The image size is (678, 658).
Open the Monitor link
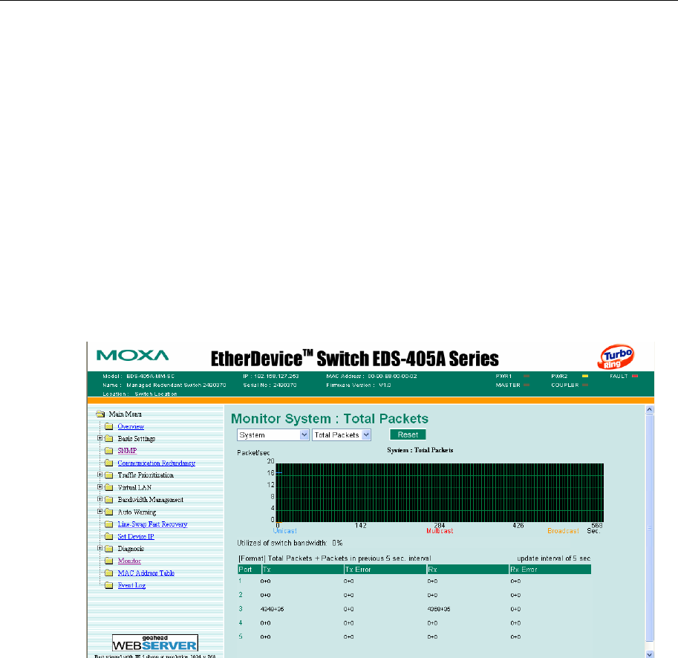129,561
